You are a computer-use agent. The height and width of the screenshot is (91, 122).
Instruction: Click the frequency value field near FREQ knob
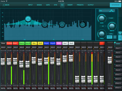111,34
